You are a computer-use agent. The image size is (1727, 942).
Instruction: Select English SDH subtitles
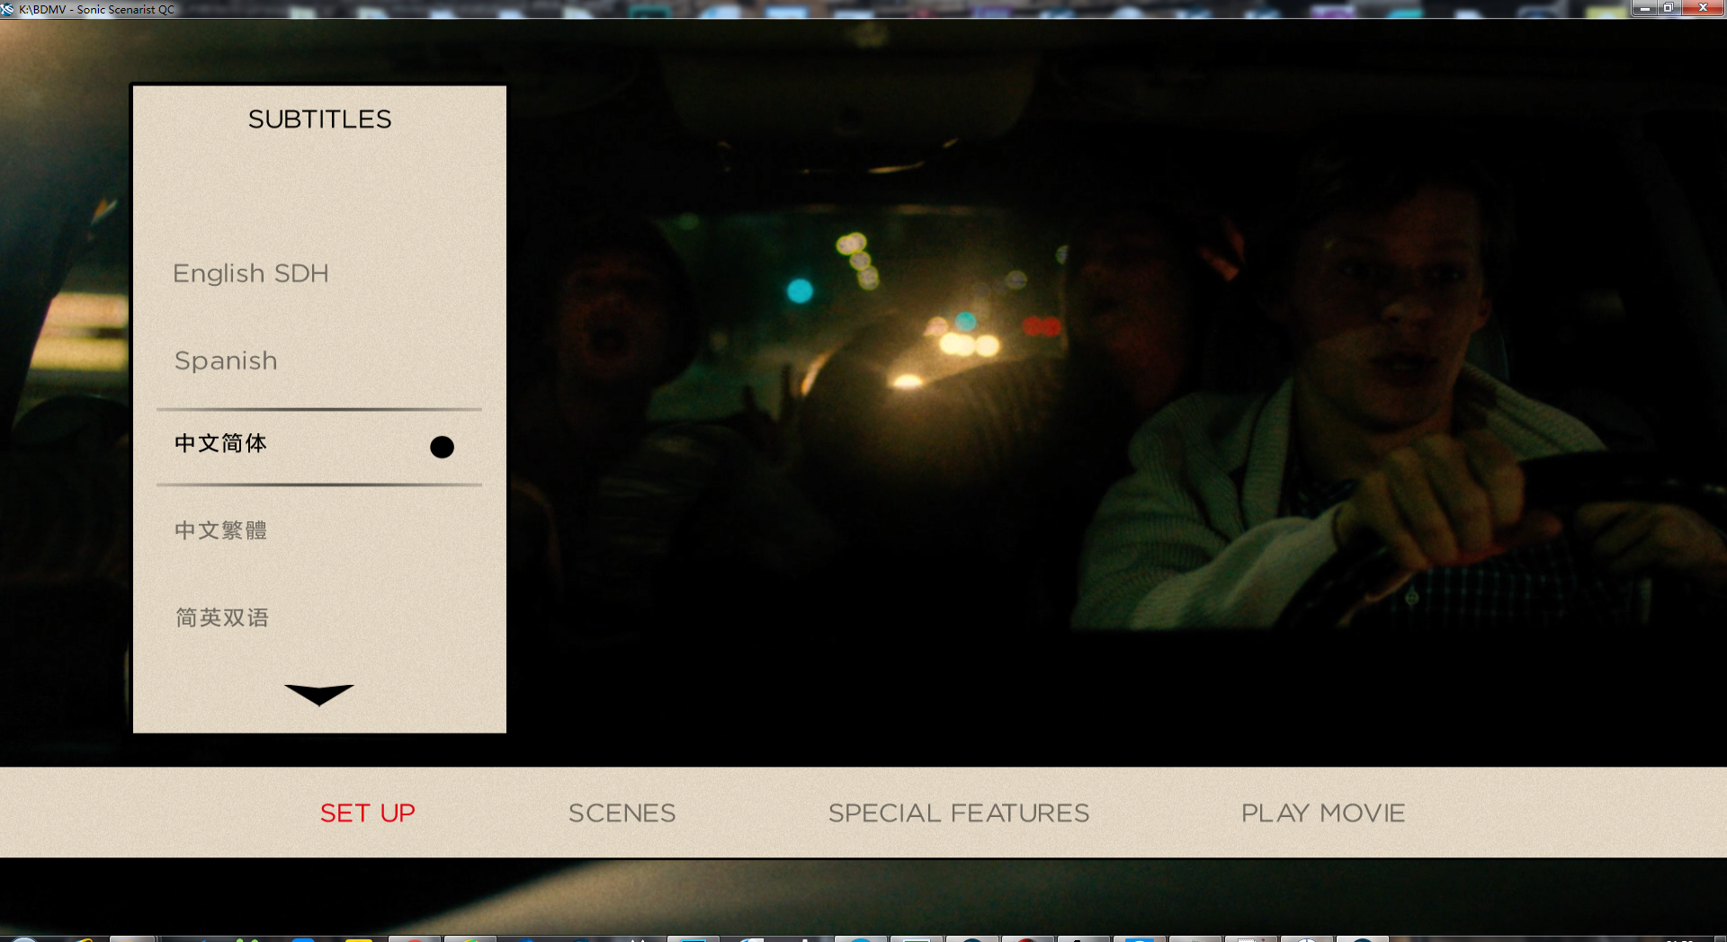[x=251, y=273]
